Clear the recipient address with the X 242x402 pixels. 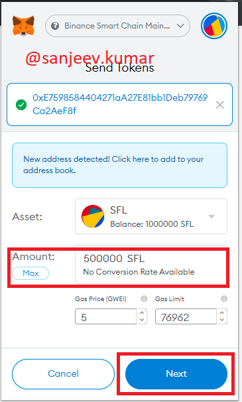[x=220, y=105]
